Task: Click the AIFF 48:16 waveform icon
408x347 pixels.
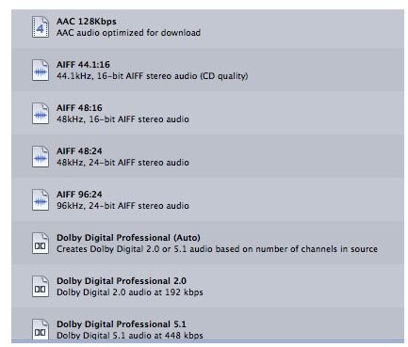Action: (x=41, y=114)
